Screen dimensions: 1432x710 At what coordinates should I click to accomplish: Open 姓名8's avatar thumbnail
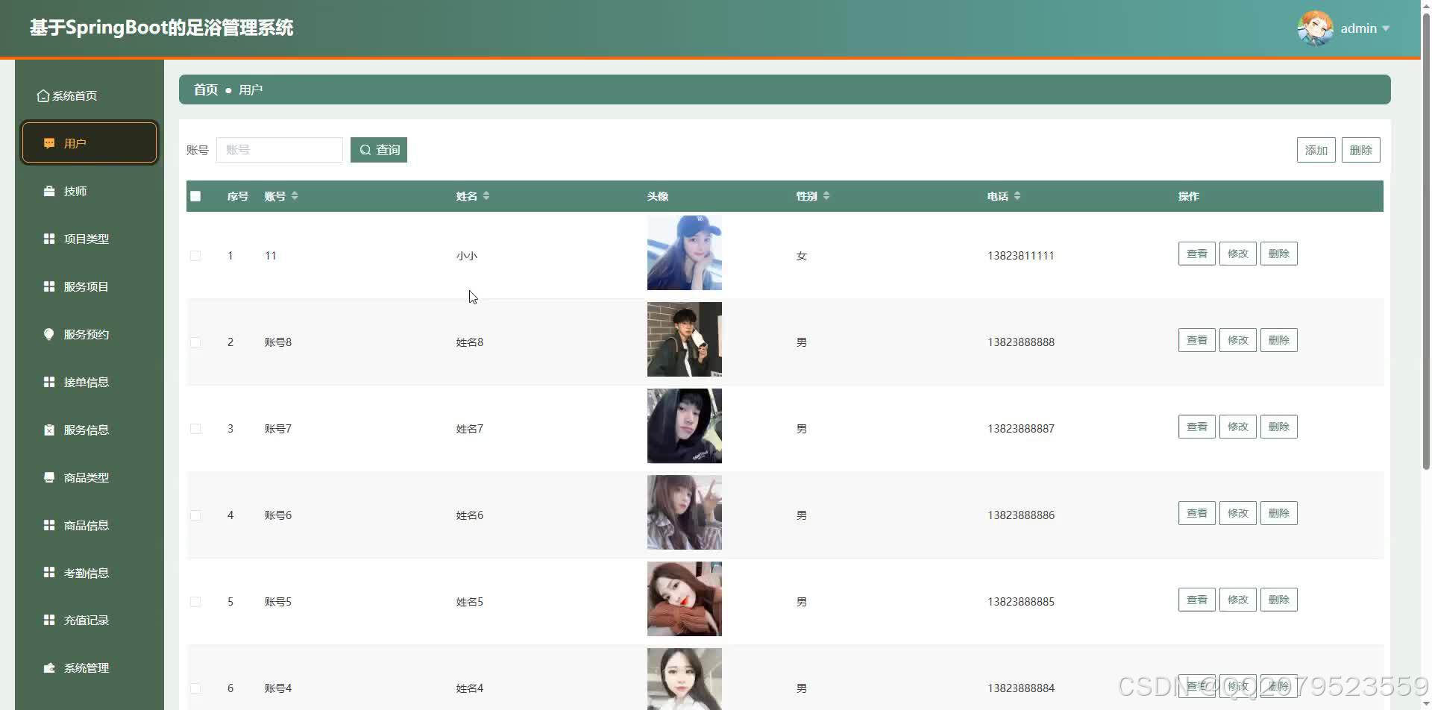(x=685, y=339)
